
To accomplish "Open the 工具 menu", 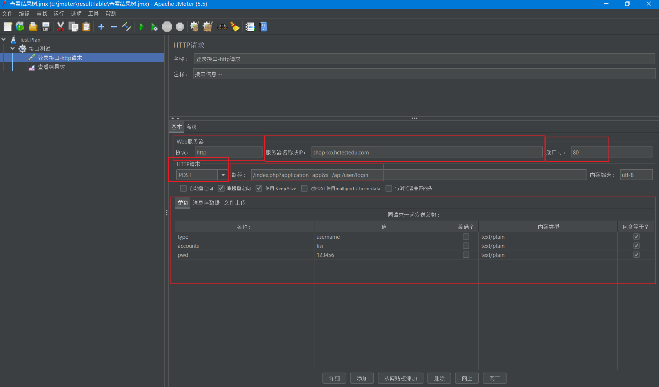I will [x=93, y=13].
